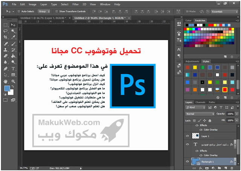Select the Crop tool

coord(6,37)
